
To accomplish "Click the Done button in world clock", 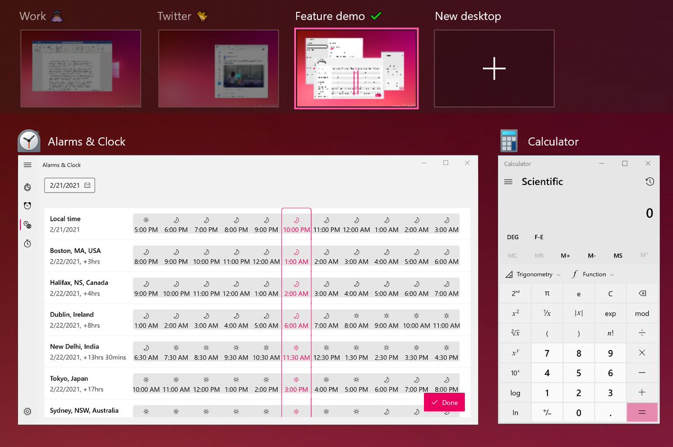I will pyautogui.click(x=444, y=402).
